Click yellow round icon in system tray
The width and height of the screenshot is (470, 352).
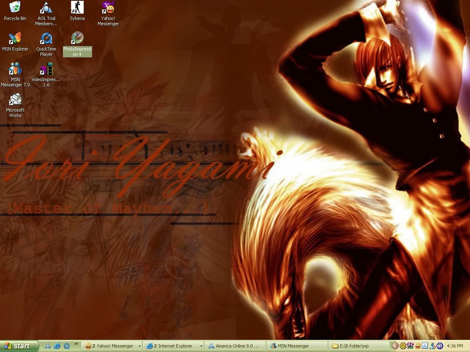click(403, 346)
